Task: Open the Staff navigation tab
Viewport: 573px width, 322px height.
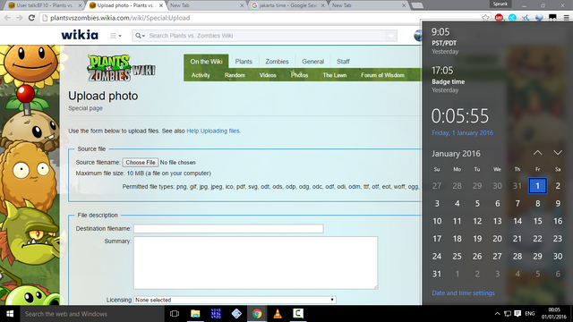Action: coord(343,62)
